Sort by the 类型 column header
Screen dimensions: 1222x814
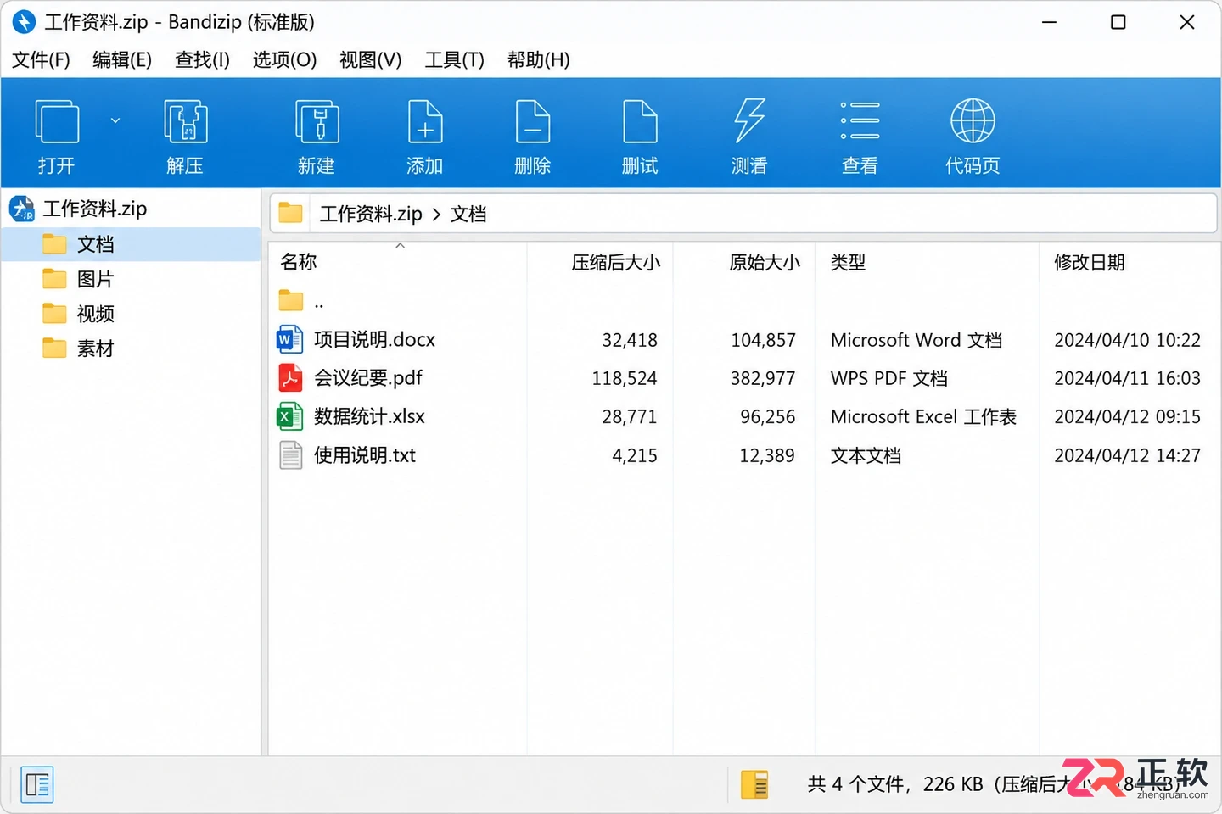pos(848,263)
